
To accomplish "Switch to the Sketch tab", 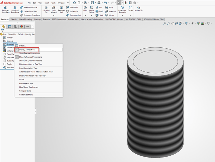I will [14, 19].
